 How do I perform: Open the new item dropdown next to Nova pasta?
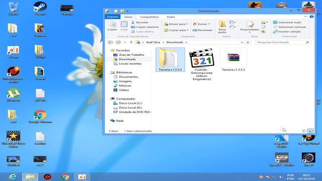[232, 22]
